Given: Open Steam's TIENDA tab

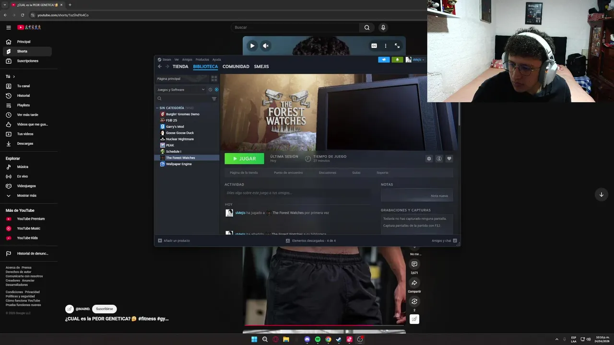Looking at the screenshot, I should click(x=180, y=67).
